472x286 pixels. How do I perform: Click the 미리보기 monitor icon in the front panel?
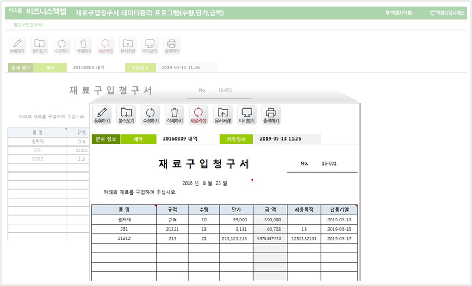click(247, 116)
